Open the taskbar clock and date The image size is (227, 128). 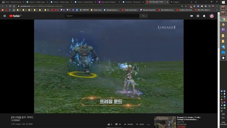[223, 123]
